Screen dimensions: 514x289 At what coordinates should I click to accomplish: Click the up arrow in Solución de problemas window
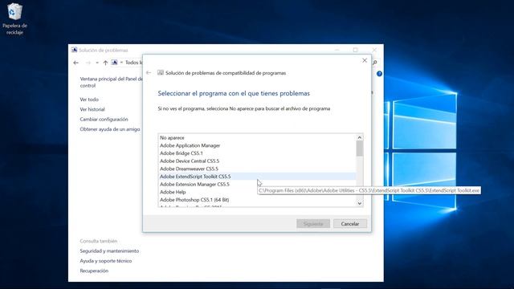click(x=105, y=63)
